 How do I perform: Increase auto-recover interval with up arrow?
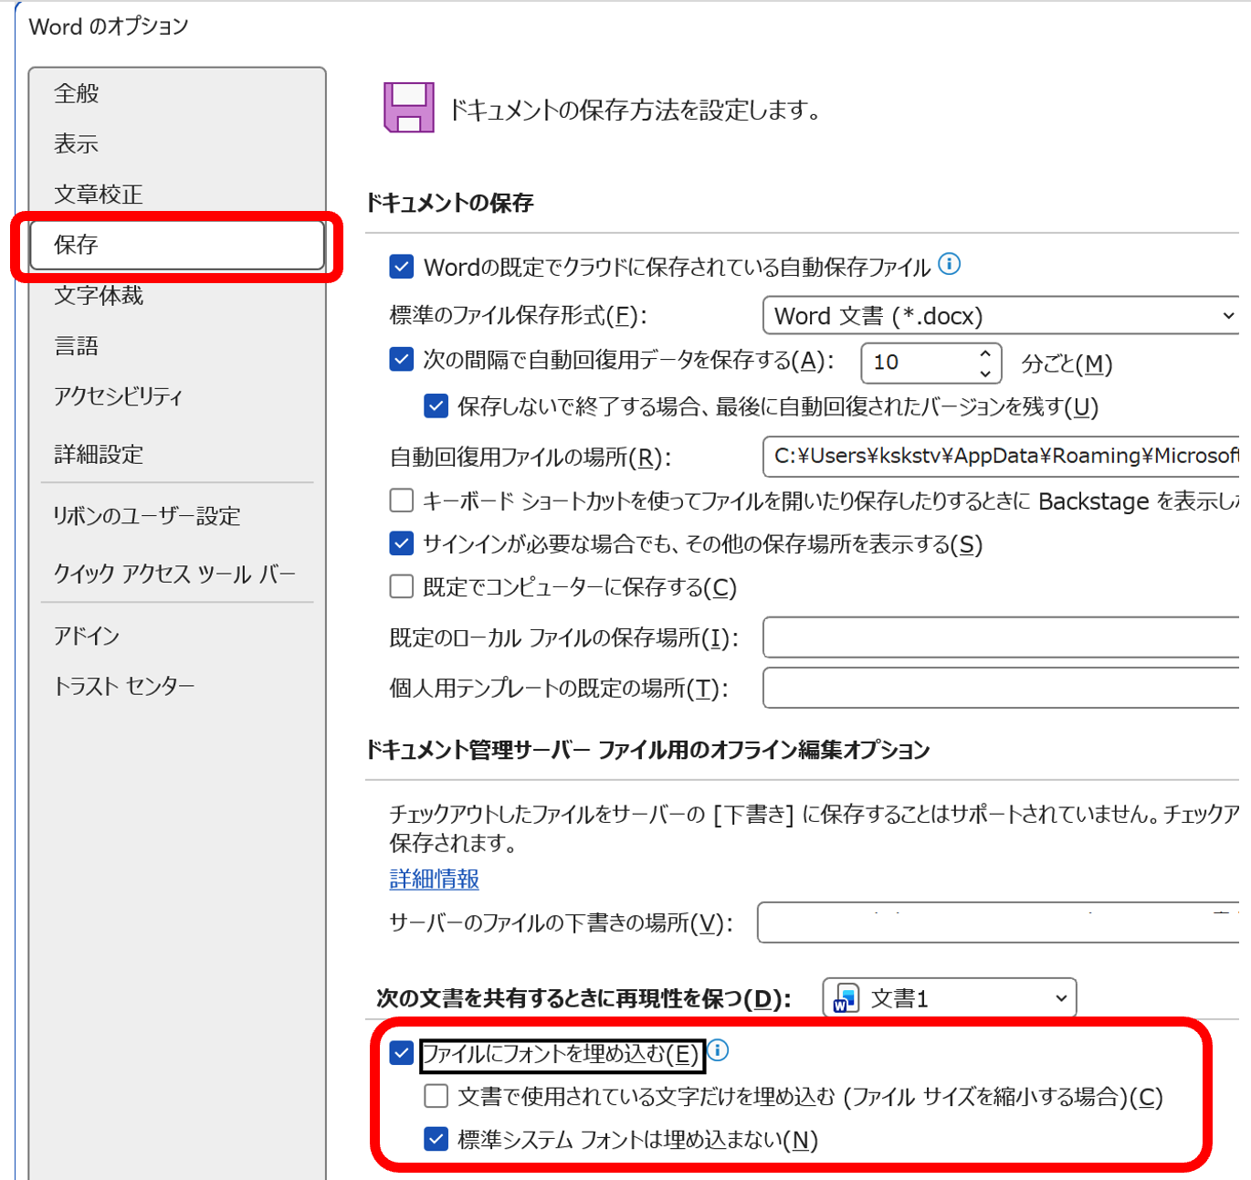[984, 353]
